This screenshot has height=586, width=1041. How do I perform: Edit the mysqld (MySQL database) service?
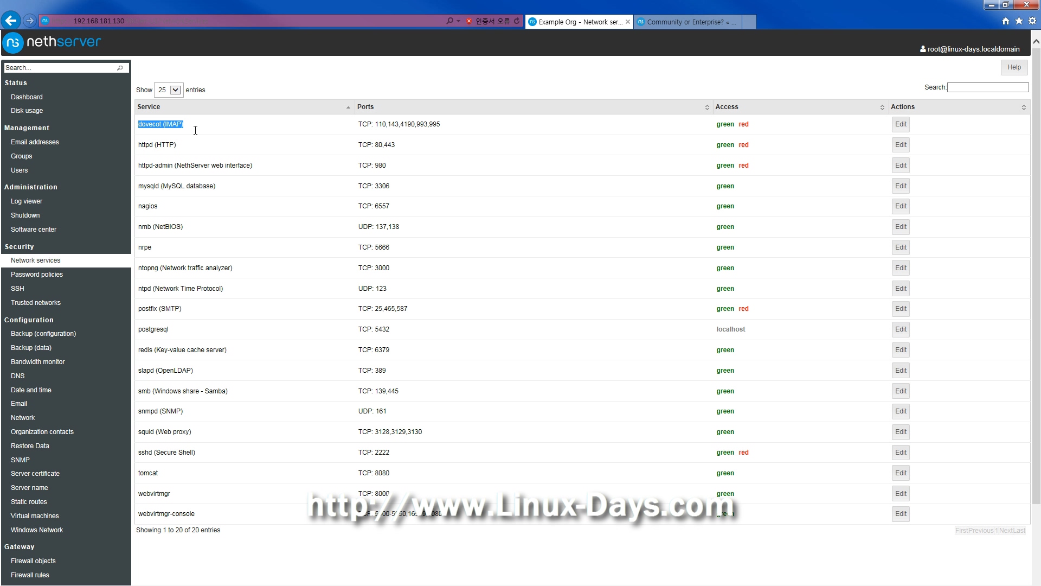point(901,186)
